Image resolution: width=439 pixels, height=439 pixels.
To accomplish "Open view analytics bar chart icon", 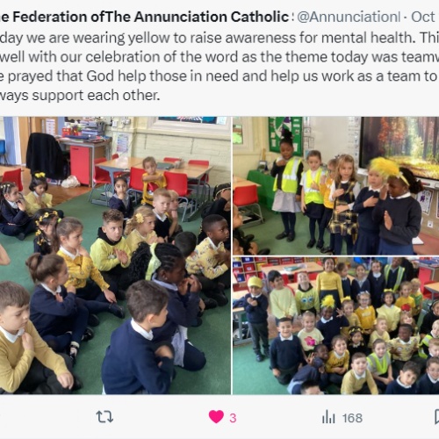I will tap(328, 417).
